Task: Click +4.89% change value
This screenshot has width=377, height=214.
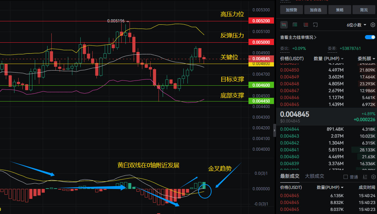Action: point(368,114)
